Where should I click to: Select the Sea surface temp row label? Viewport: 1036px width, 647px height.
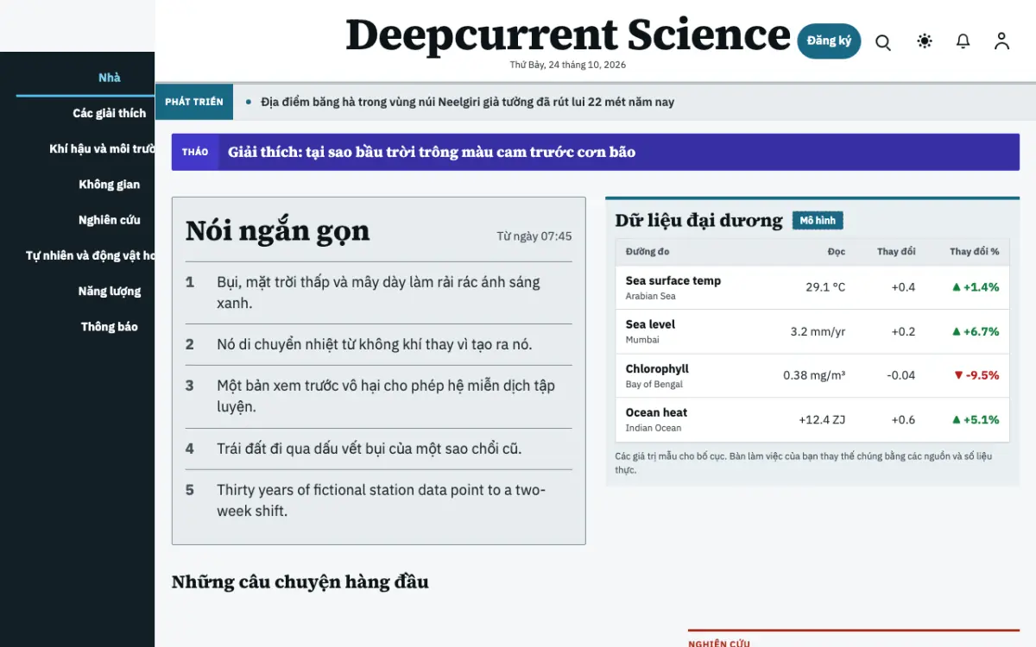673,280
